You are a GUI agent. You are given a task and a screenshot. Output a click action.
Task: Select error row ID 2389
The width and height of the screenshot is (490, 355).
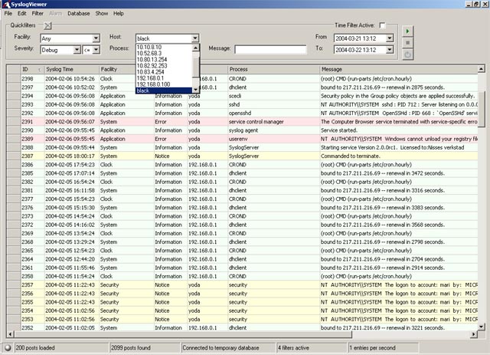[x=242, y=139]
